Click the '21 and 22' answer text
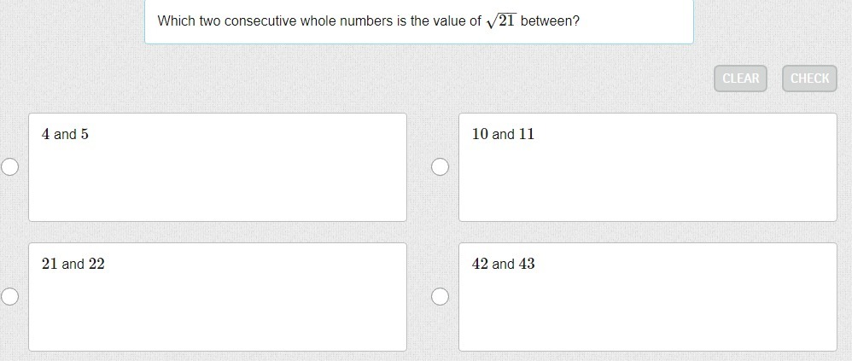This screenshot has height=361, width=852. [x=73, y=264]
